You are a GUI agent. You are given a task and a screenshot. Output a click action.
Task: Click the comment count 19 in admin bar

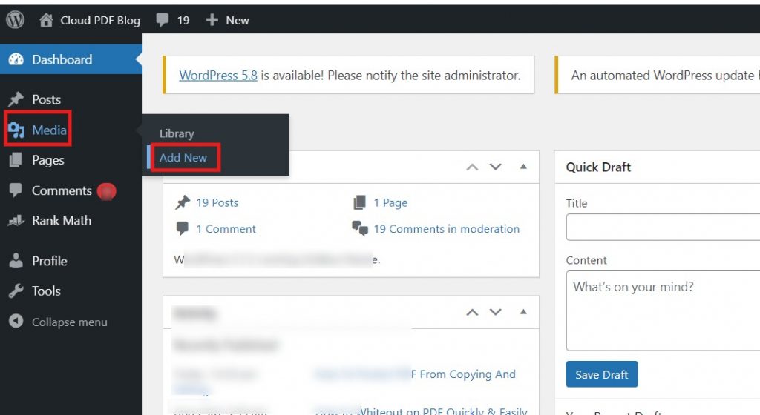(x=183, y=20)
